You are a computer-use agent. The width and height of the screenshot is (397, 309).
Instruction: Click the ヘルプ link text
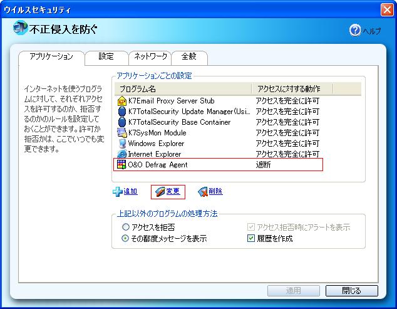[372, 31]
